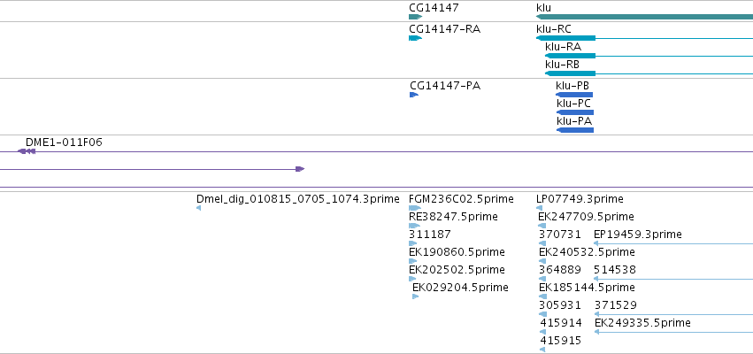
Task: Click the EK029204.5prime arrow glyph
Action: pyautogui.click(x=415, y=296)
